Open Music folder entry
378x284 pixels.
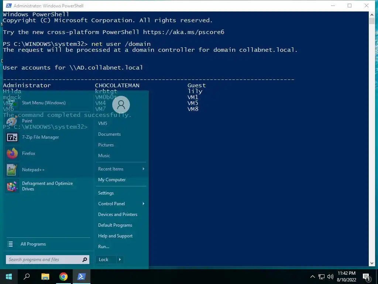104,156
